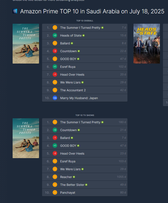168x203 pixels.
Task: Click the green +2 badge for Heads of State
Action: coord(55,36)
